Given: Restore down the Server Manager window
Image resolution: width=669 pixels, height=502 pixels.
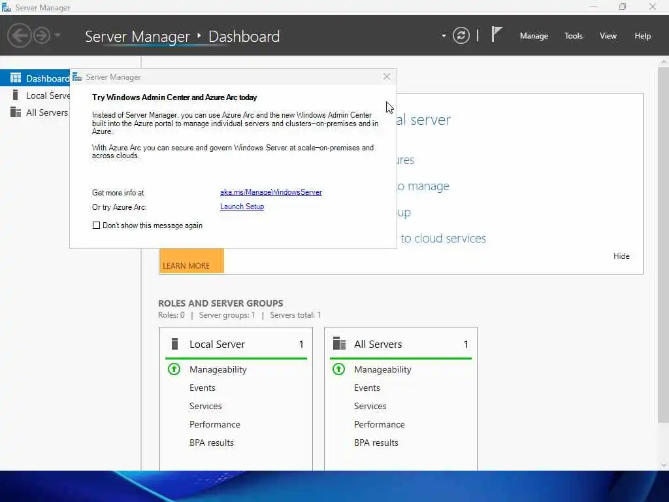Looking at the screenshot, I should tap(623, 7).
